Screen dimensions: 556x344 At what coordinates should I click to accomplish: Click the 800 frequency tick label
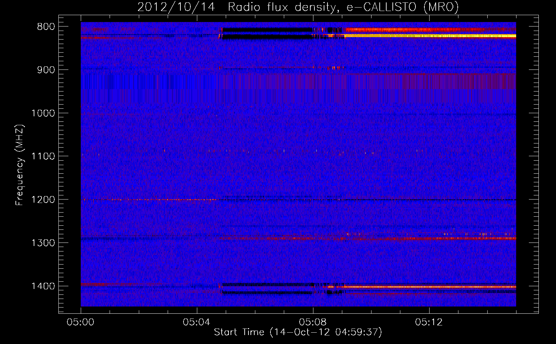coord(46,27)
